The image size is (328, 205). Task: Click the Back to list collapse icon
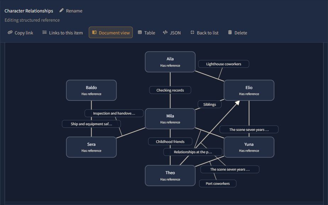(192, 32)
